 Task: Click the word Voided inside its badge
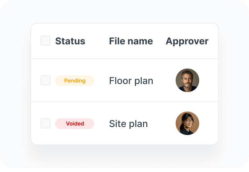coord(75,124)
